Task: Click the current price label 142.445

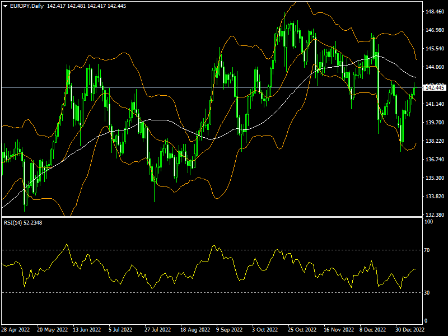Action: (435, 88)
